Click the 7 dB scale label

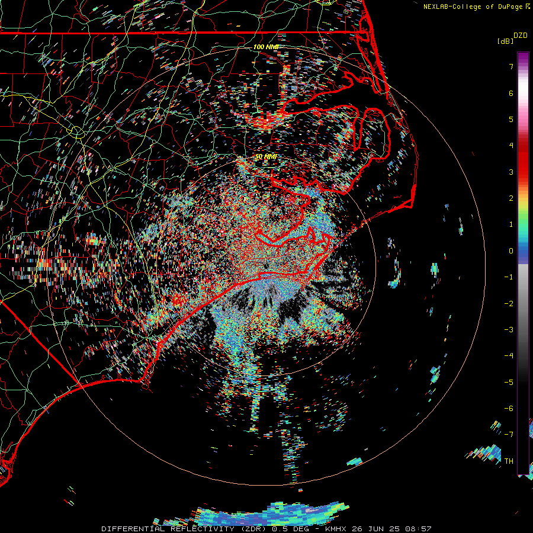tap(511, 66)
